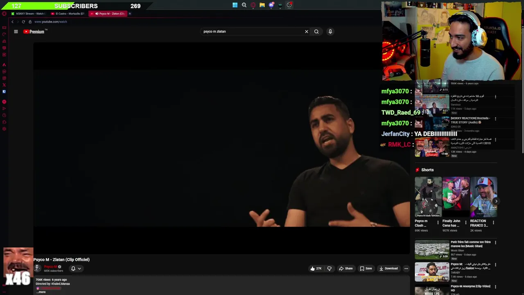Open options for the 7ARABY fusion video

tap(495, 264)
